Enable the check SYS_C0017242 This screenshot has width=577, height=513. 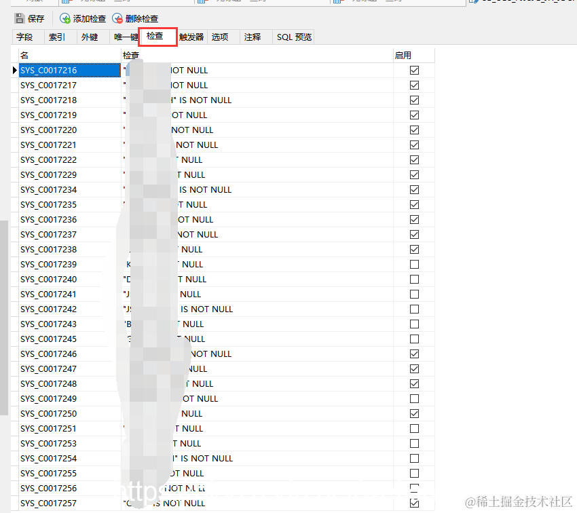414,309
